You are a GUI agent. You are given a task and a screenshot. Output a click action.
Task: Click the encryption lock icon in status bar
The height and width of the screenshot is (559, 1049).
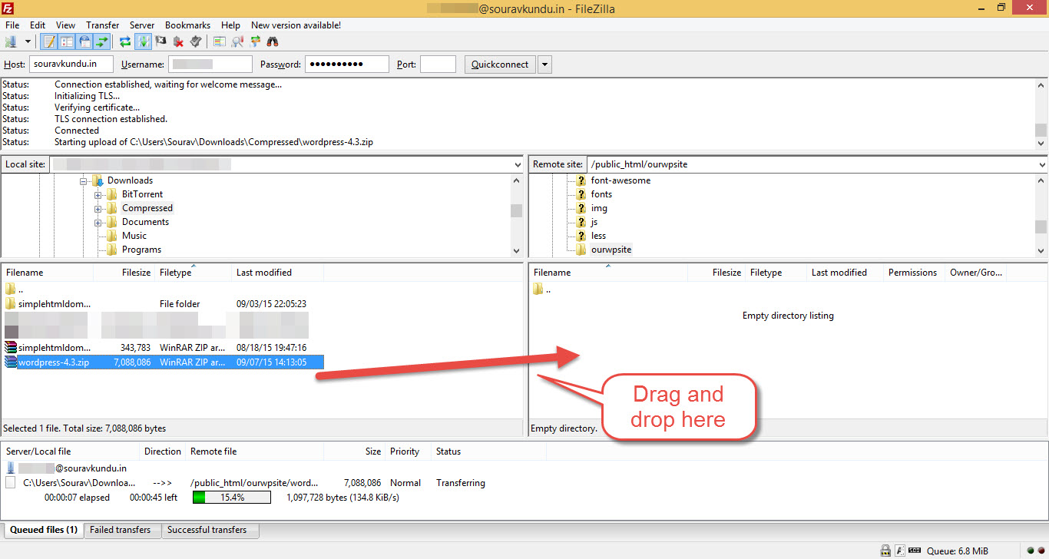[x=885, y=551]
